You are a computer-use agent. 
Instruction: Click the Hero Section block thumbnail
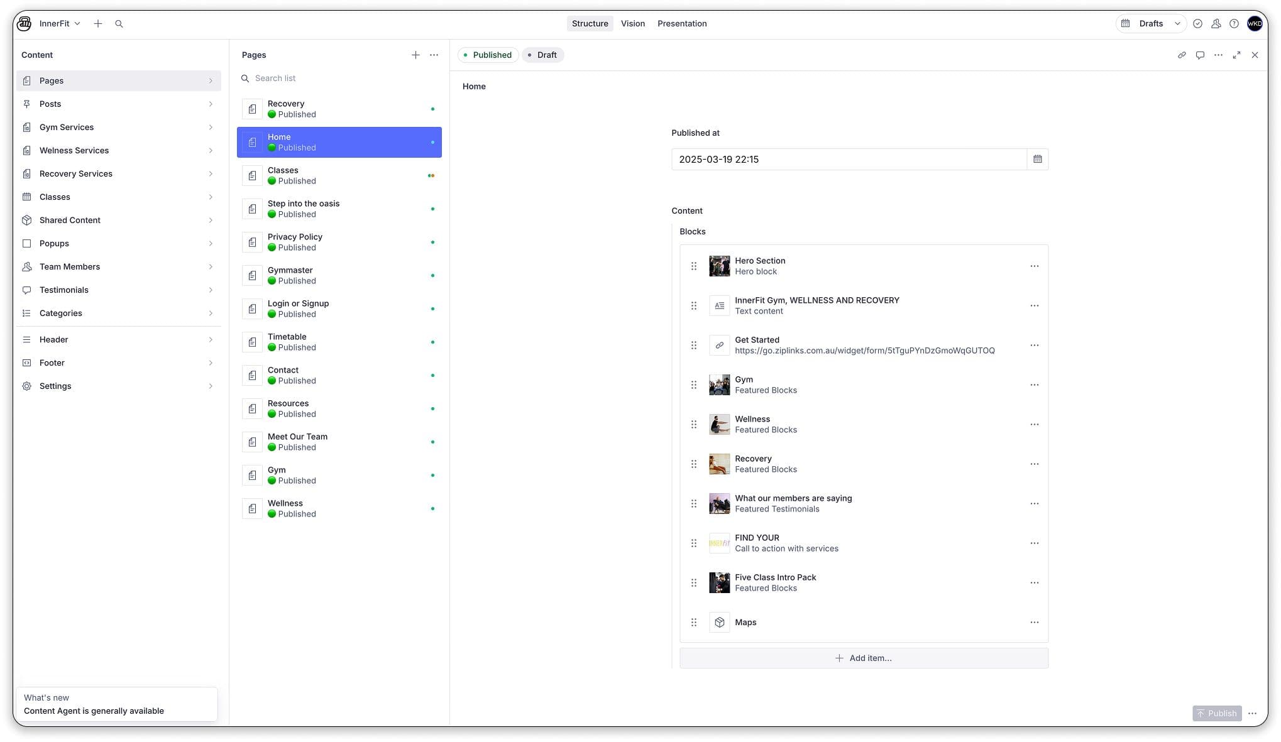(x=719, y=266)
